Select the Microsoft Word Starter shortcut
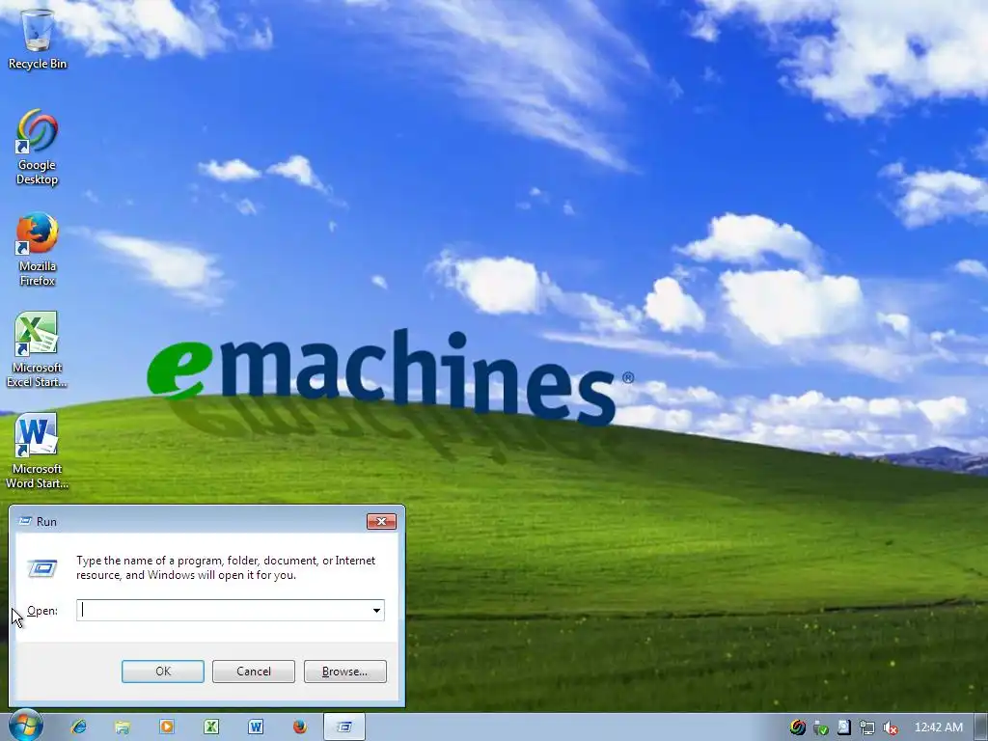 [37, 452]
